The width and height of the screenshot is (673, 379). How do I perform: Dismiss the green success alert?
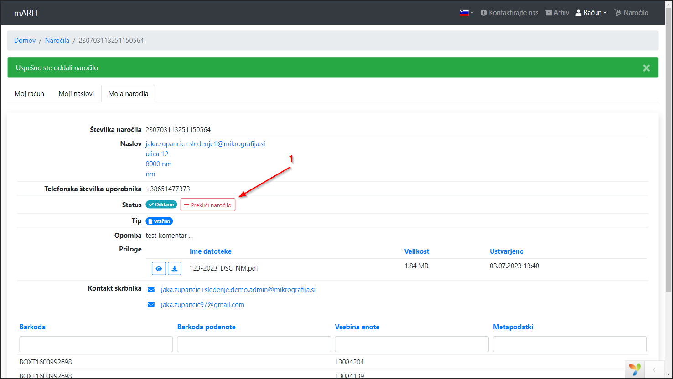click(x=646, y=68)
